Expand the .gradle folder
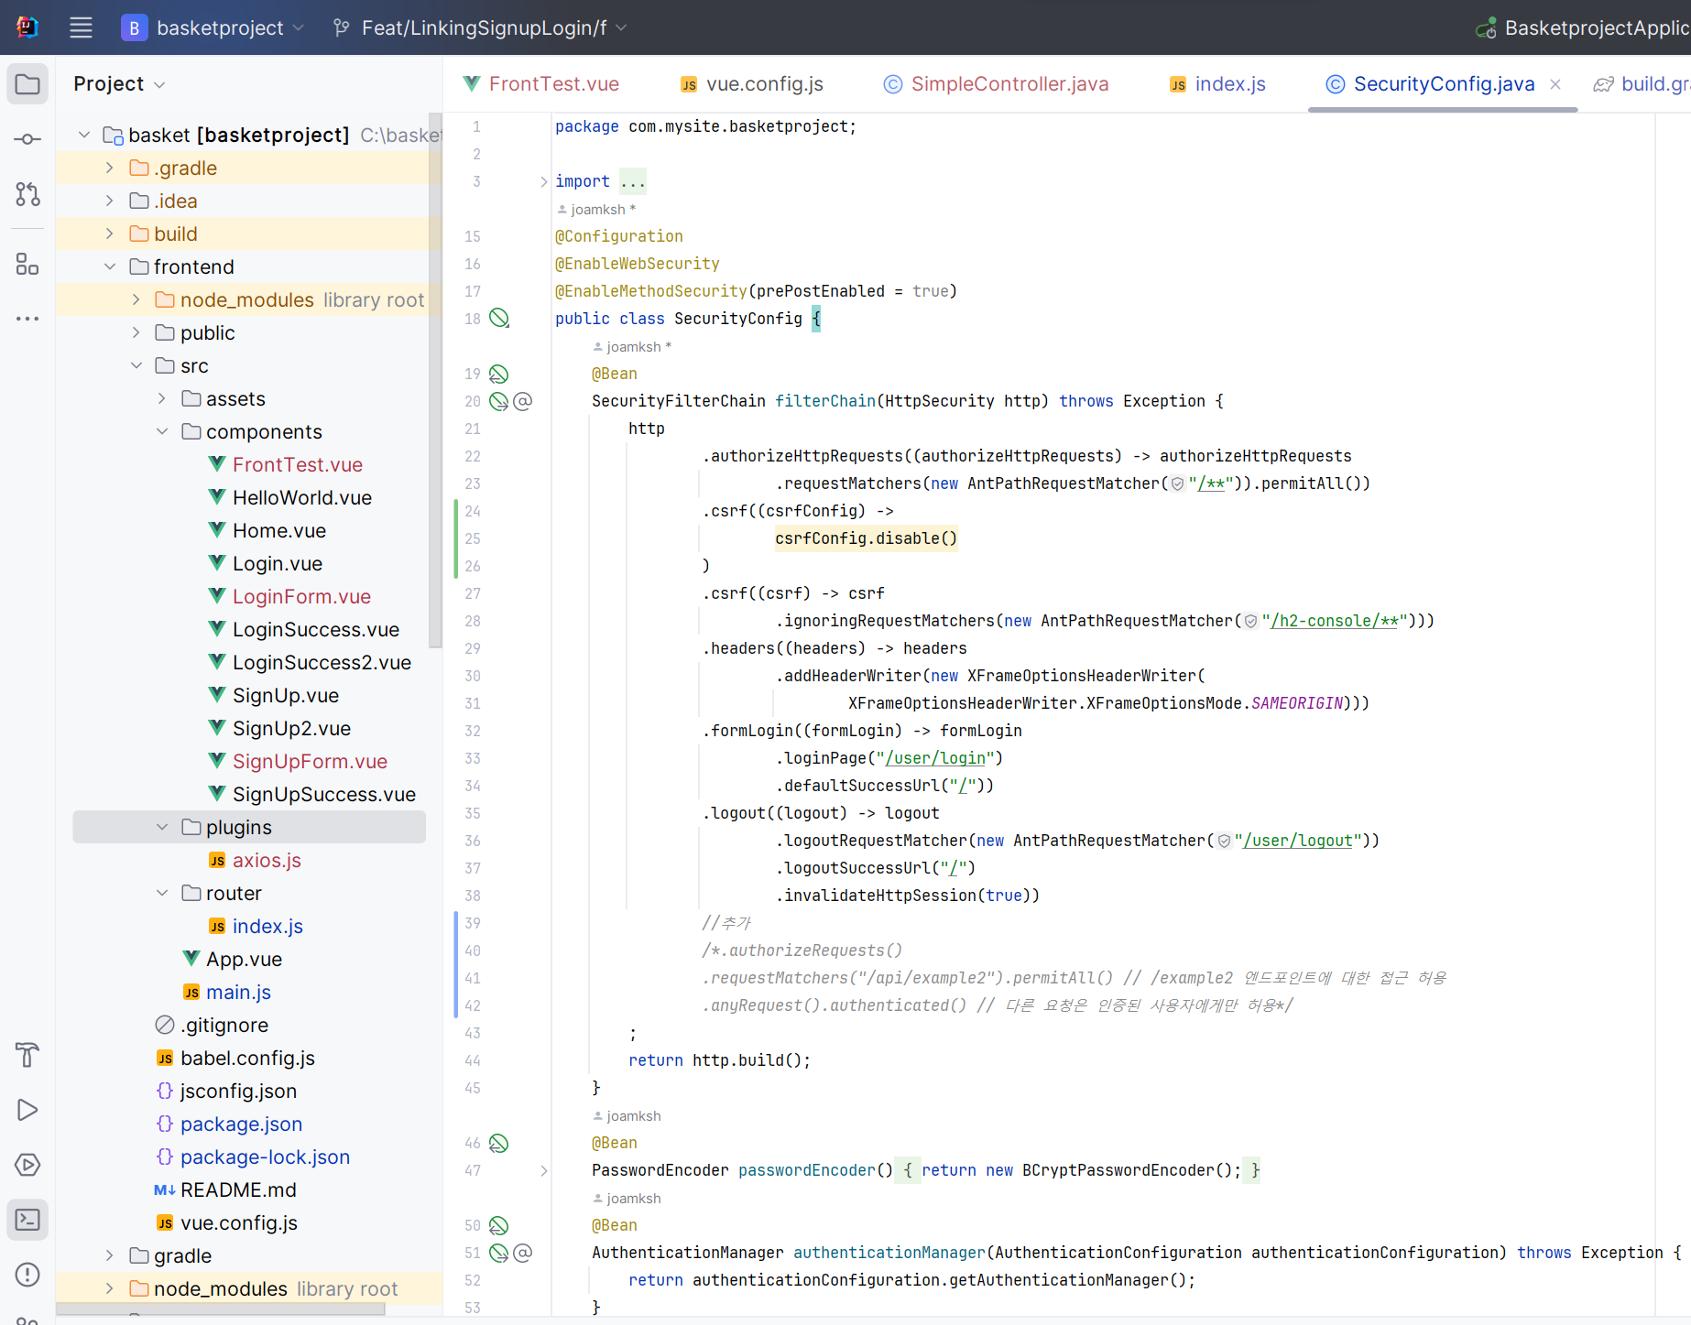Image resolution: width=1691 pixels, height=1325 pixels. 109,168
